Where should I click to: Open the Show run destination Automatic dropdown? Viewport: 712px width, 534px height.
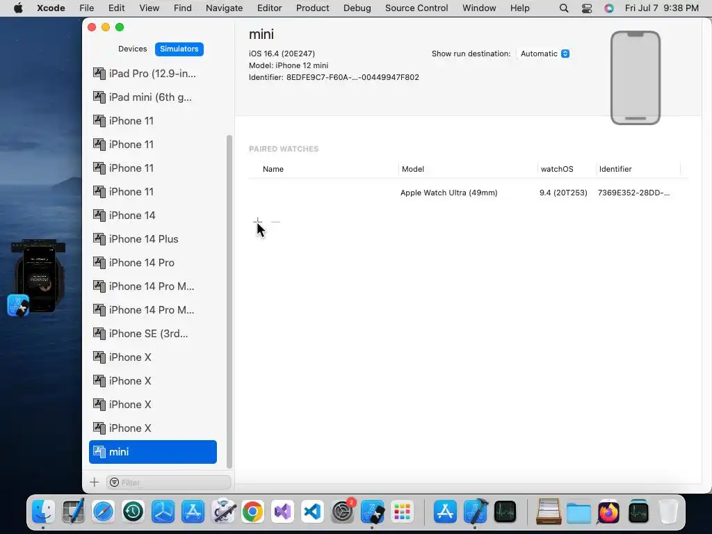[544, 54]
